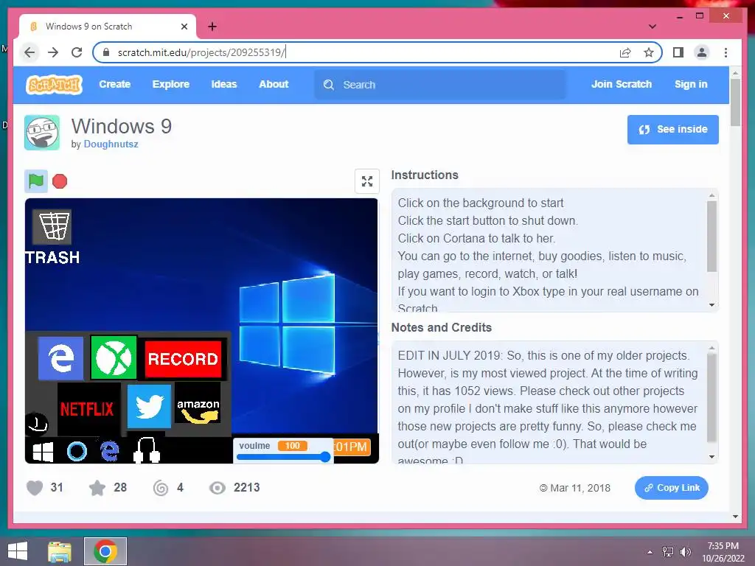Open the Trash basket icon in the project
The image size is (755, 566).
coord(53,226)
